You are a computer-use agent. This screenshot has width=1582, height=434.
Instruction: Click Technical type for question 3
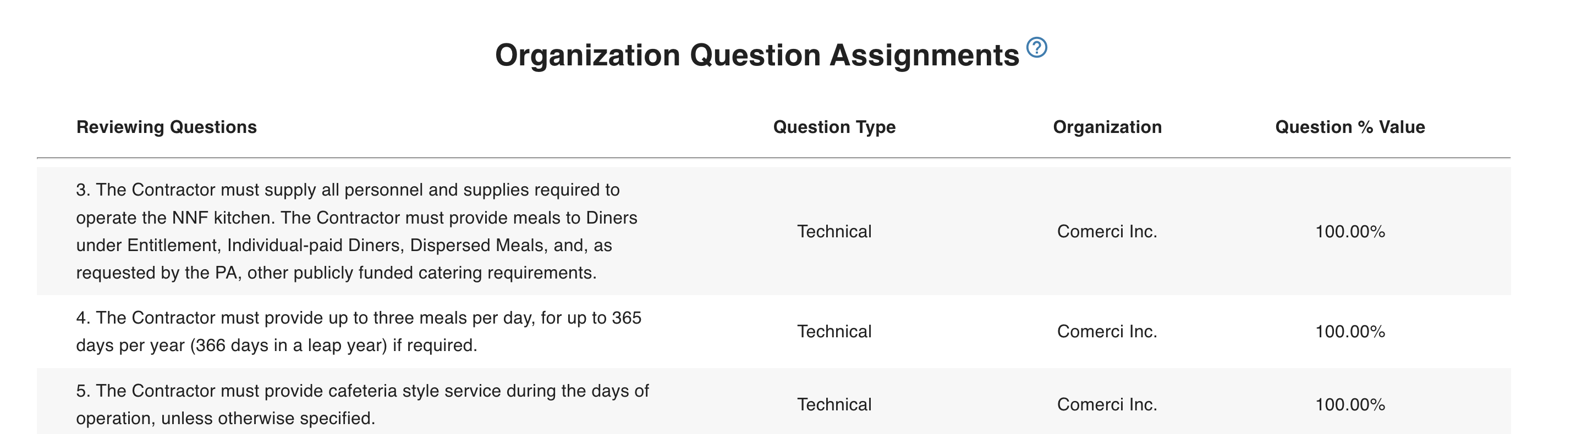pyautogui.click(x=834, y=232)
